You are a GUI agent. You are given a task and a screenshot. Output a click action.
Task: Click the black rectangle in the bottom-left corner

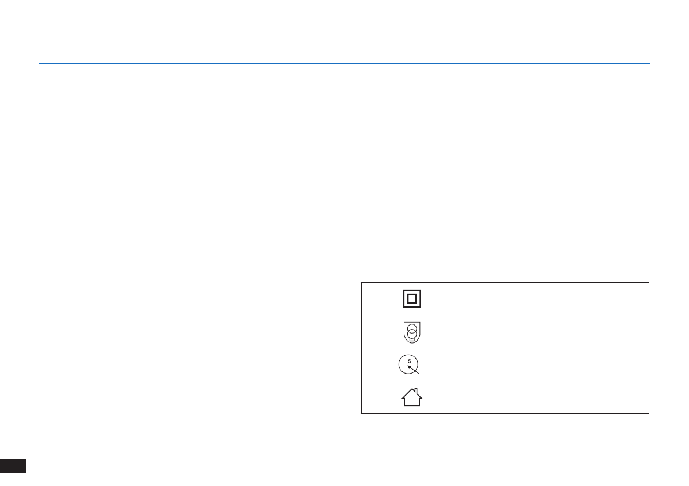[13, 465]
